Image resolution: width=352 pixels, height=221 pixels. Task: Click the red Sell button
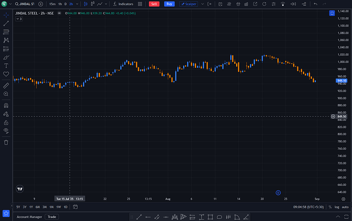[154, 4]
